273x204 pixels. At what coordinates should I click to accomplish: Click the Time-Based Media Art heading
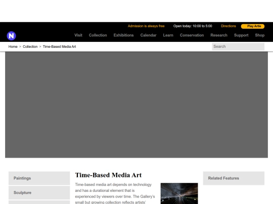108,175
